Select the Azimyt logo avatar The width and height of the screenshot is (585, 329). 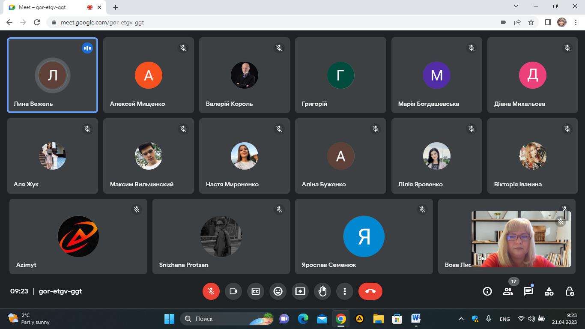click(78, 236)
